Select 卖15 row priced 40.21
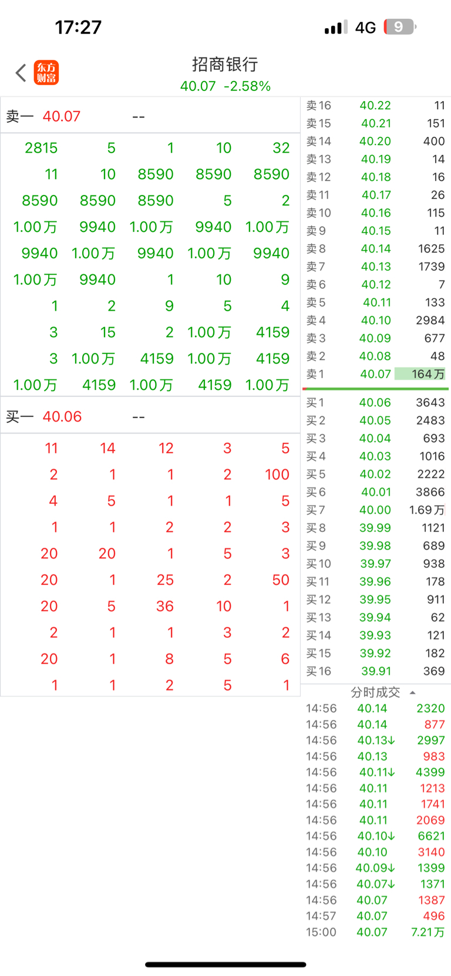 (376, 123)
